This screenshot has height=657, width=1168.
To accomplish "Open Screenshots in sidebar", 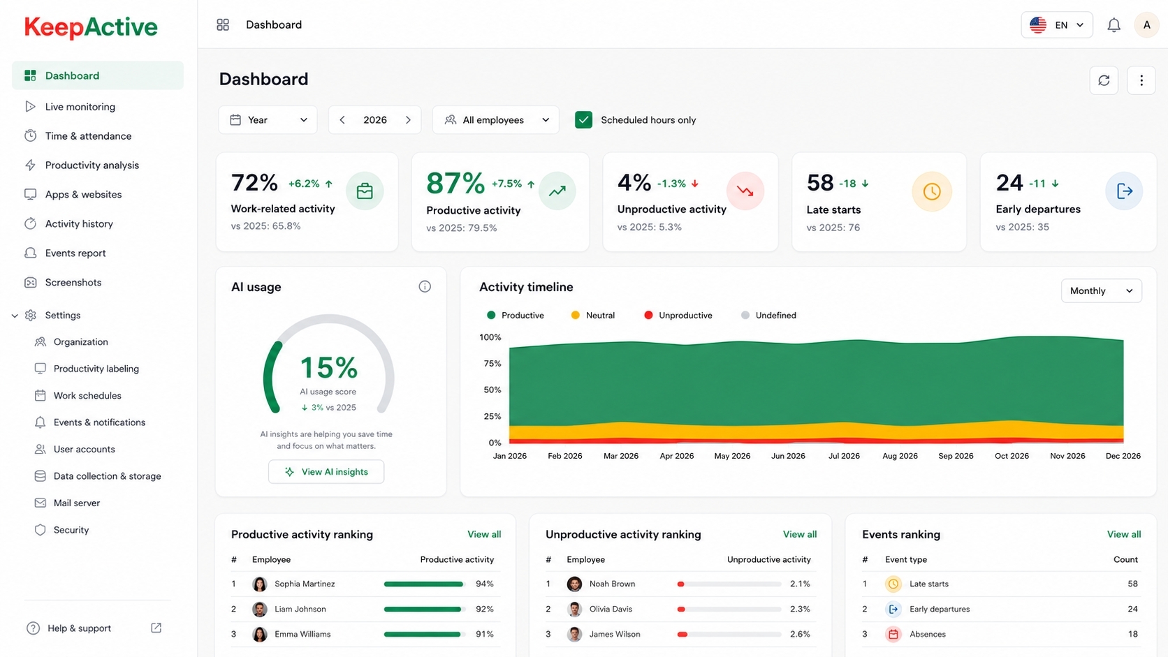I will point(98,283).
